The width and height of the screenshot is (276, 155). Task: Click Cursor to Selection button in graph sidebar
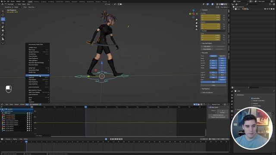(218, 115)
